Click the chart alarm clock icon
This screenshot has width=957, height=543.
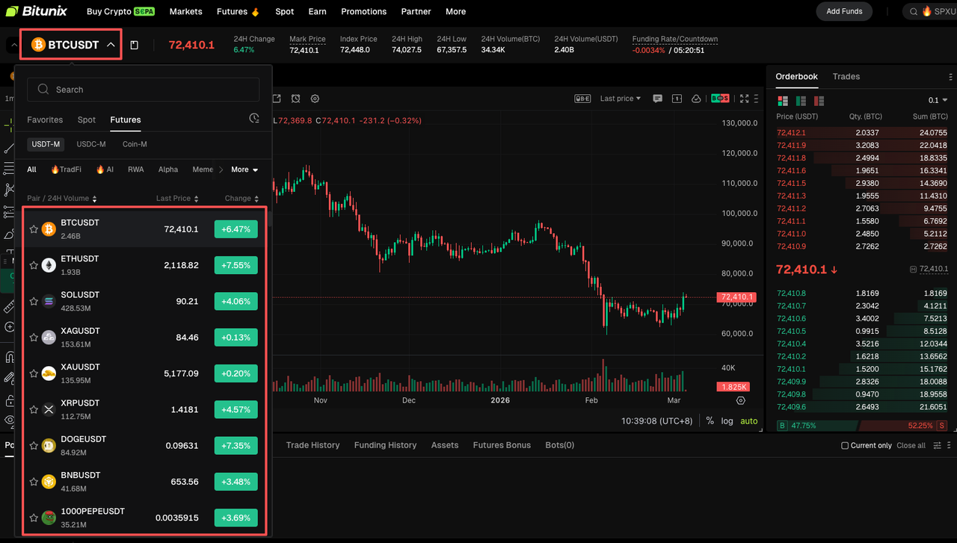coord(296,99)
